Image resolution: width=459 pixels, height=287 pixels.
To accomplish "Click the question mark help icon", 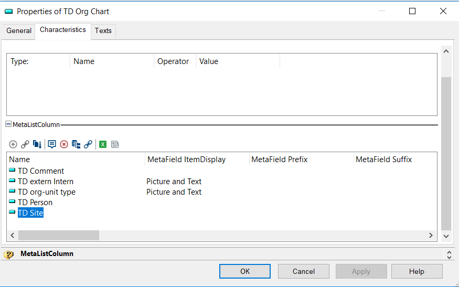I will click(8, 254).
